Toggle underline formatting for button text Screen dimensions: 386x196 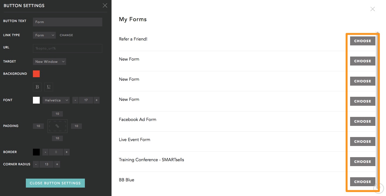(x=49, y=87)
